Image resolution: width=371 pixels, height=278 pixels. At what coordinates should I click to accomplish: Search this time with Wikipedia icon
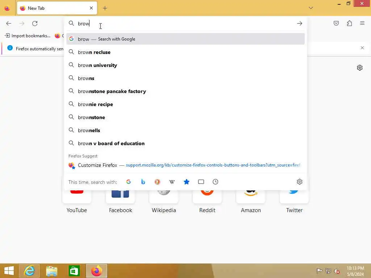(172, 182)
